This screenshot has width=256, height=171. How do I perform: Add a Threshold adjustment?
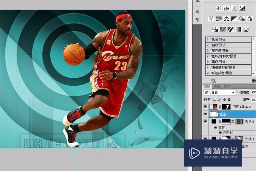(230, 29)
